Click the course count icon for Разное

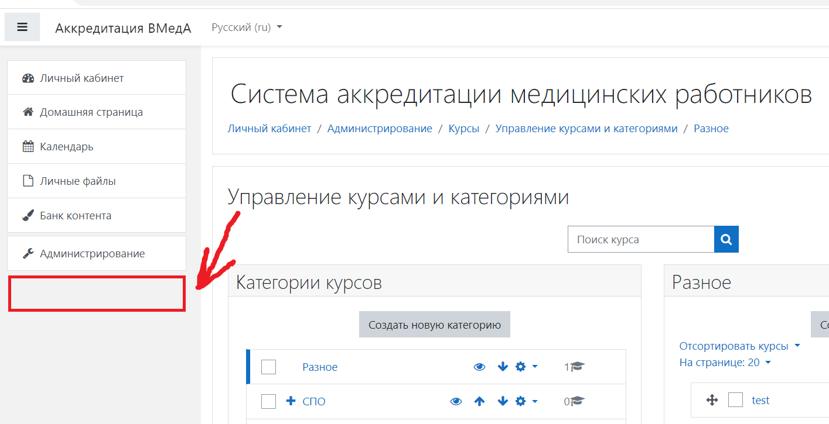pyautogui.click(x=577, y=367)
